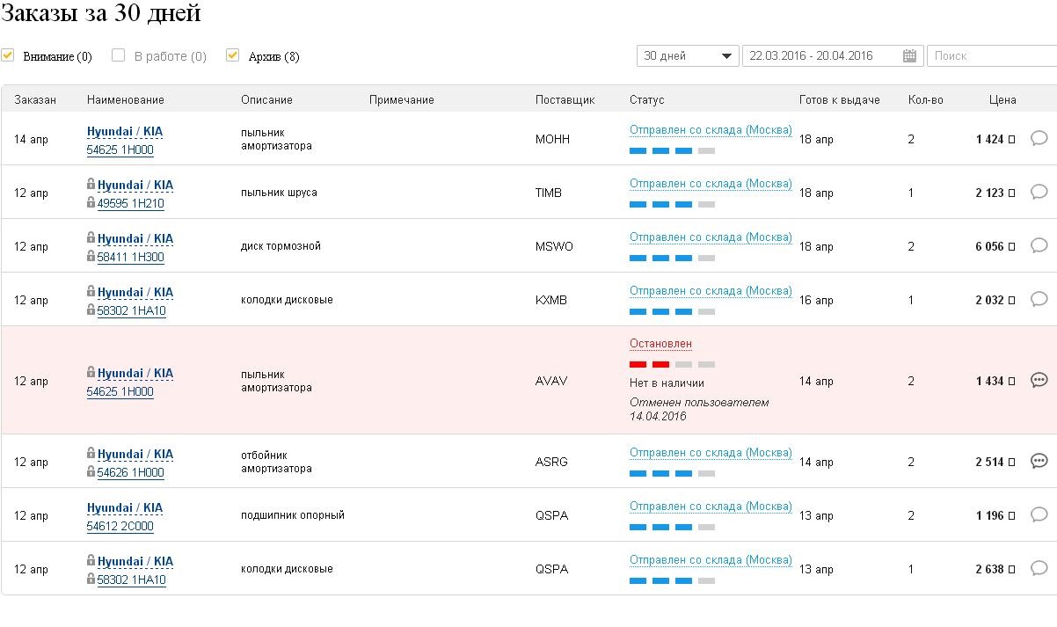Image resolution: width=1057 pixels, height=627 pixels.
Task: Click comment icon on MSWO brake disc order
Action: point(1039,245)
